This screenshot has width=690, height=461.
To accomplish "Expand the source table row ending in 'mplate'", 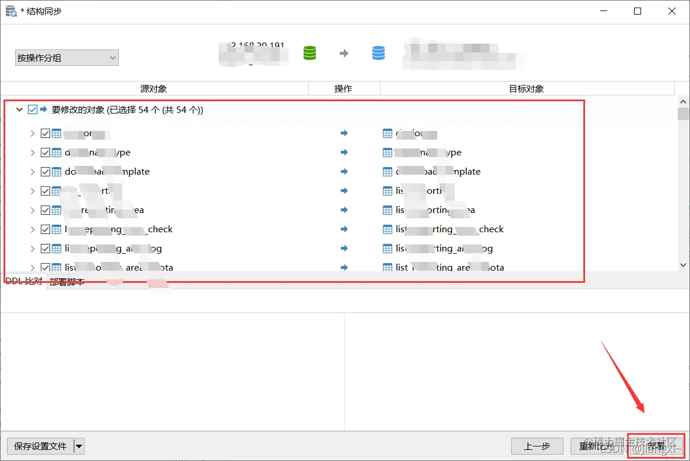I will tap(33, 171).
